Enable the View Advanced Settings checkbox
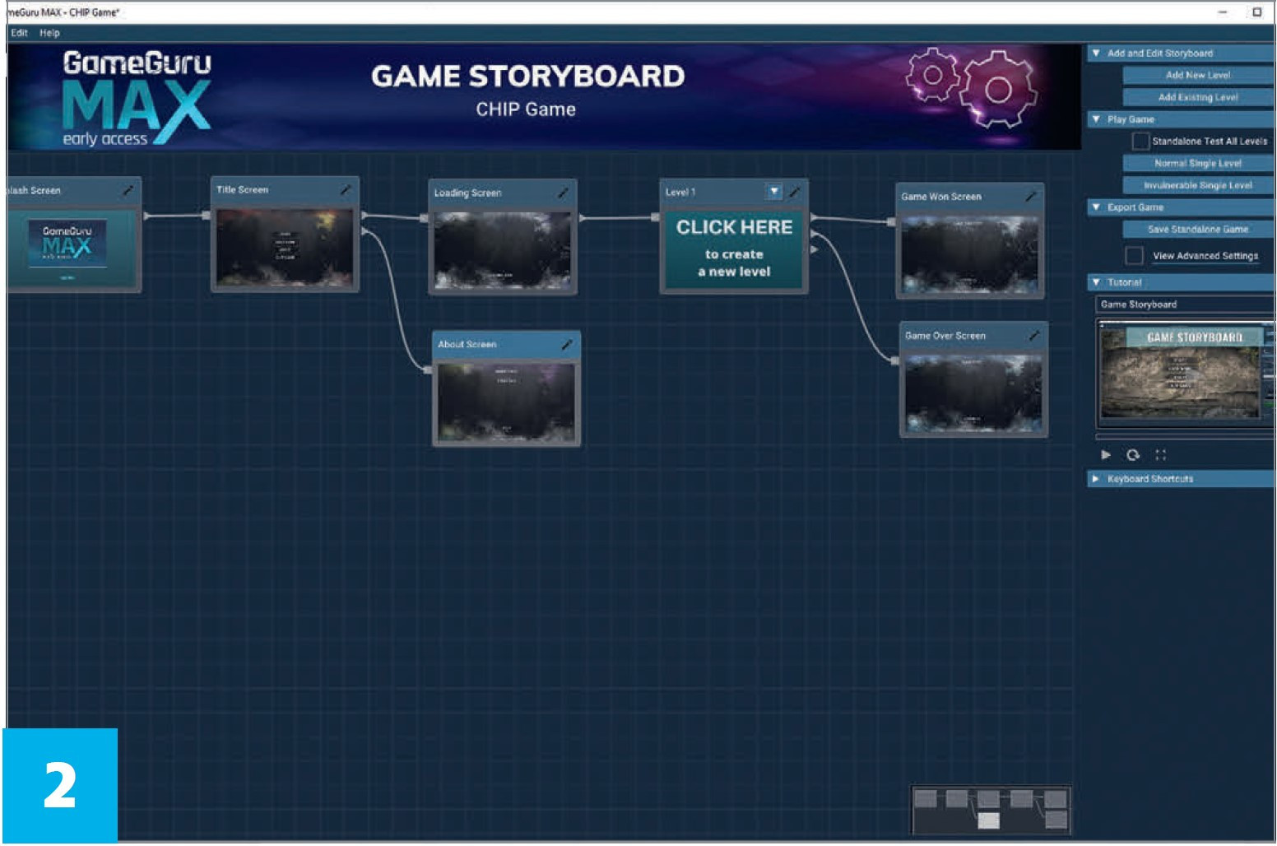The image size is (1277, 846). click(x=1134, y=255)
